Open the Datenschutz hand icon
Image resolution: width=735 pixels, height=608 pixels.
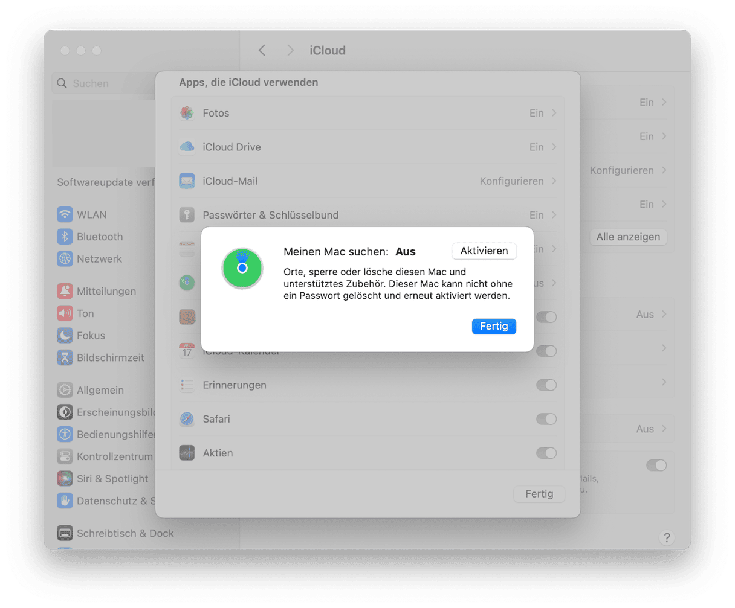pos(65,501)
